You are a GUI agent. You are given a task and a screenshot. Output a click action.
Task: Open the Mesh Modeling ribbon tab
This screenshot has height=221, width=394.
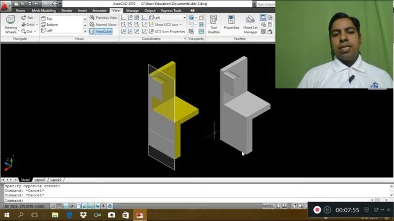(44, 10)
